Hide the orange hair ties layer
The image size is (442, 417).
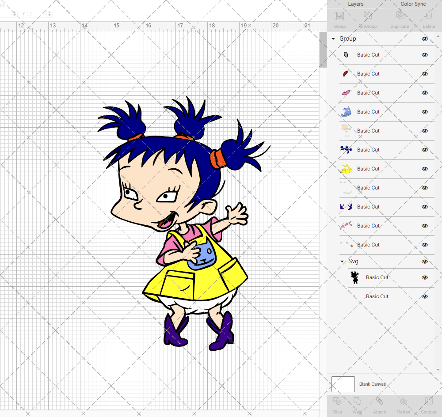(425, 245)
